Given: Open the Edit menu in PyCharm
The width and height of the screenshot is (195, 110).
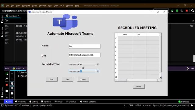Looking at the screenshot, I should (x=12, y=6).
